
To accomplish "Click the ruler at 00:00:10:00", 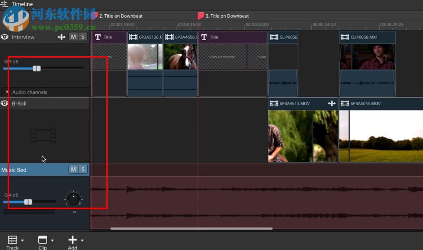I will pos(122,24).
